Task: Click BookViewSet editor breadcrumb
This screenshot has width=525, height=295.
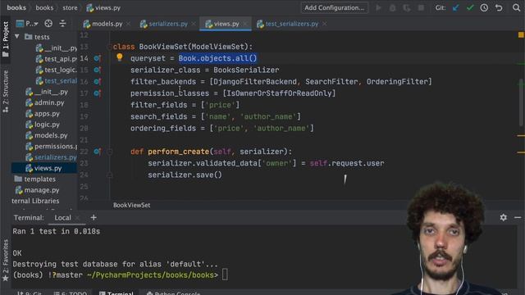Action: 131,205
